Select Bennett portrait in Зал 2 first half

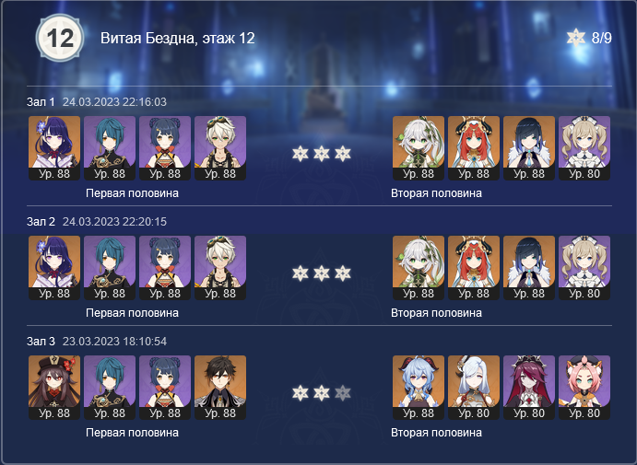point(220,268)
